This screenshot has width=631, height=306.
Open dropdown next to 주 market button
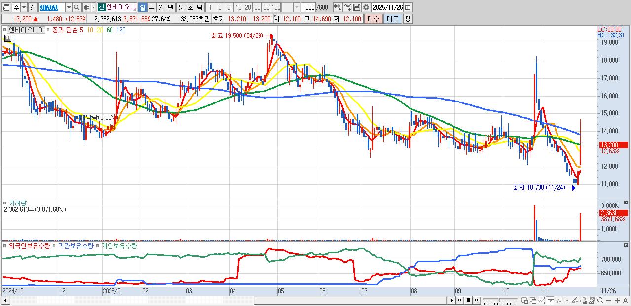tap(24, 7)
